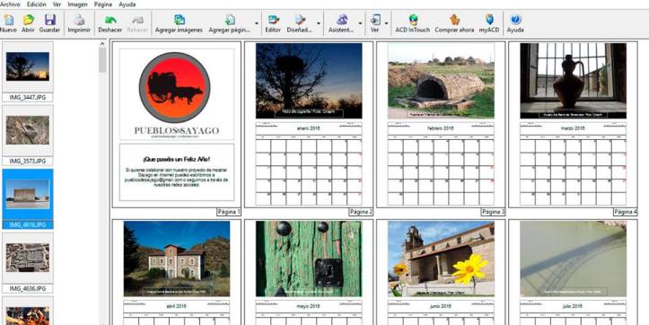Image resolution: width=649 pixels, height=325 pixels.
Task: Click the stone oven photo on febrero page
Action: pos(441,81)
